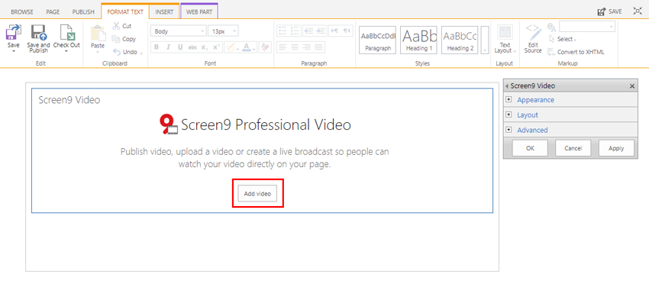Click the Text Layout icon
The width and height of the screenshot is (649, 284).
(x=505, y=33)
